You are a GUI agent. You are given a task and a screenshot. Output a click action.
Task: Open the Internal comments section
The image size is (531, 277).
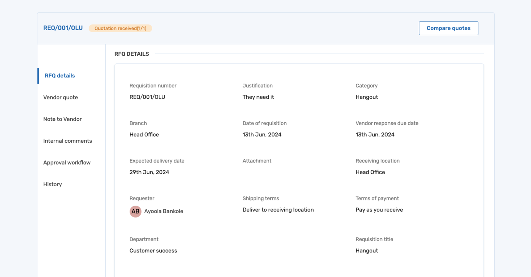coord(67,141)
